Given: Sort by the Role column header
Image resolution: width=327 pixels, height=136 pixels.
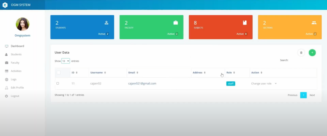Looking at the screenshot, I should click(x=237, y=73).
